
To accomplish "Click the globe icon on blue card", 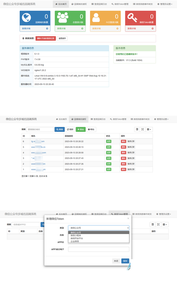I will (26, 17).
